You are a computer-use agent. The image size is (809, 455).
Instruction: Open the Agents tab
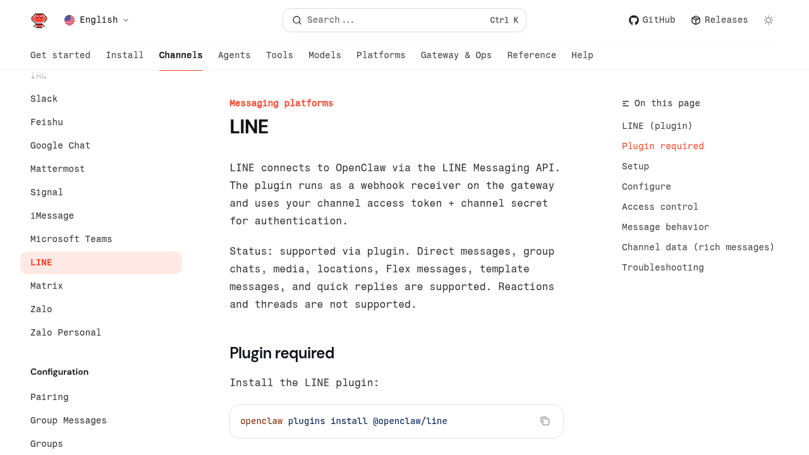[x=234, y=56]
